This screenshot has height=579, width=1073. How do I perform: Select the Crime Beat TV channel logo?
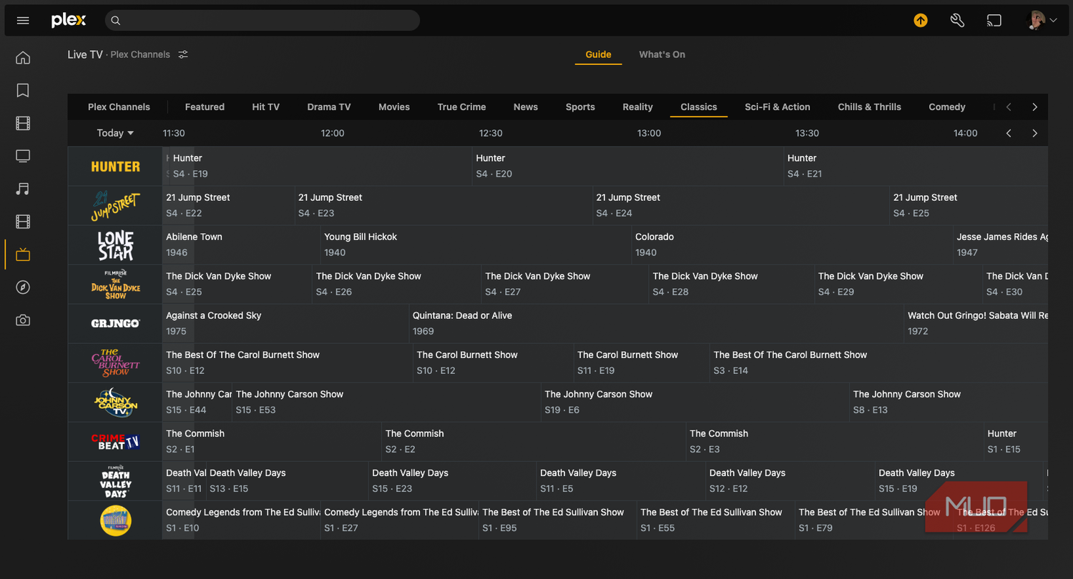point(115,442)
